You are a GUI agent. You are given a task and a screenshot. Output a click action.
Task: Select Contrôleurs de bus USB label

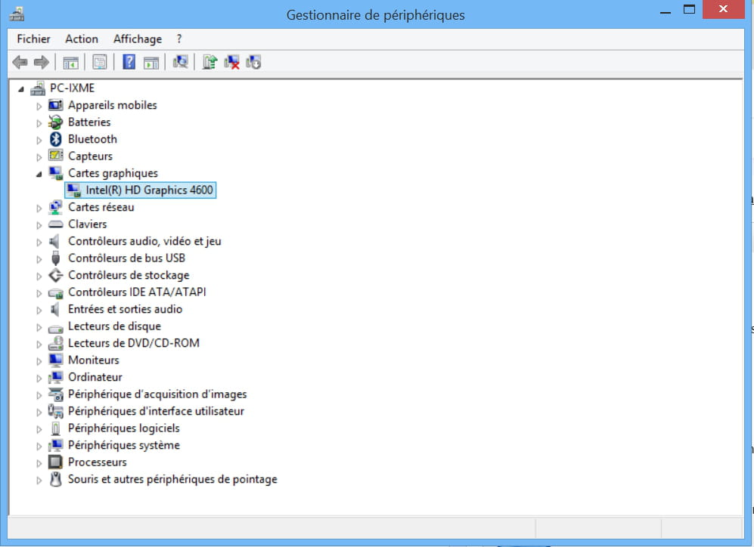click(126, 258)
